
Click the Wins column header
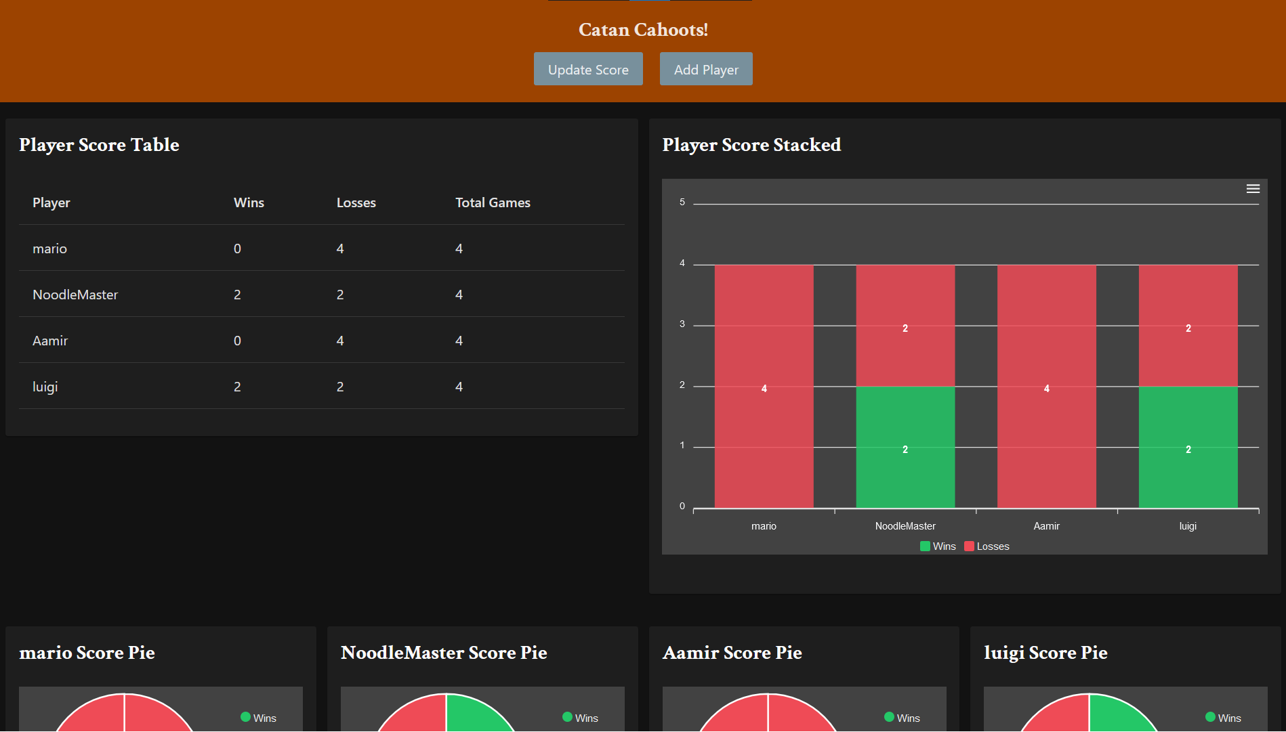click(x=249, y=202)
